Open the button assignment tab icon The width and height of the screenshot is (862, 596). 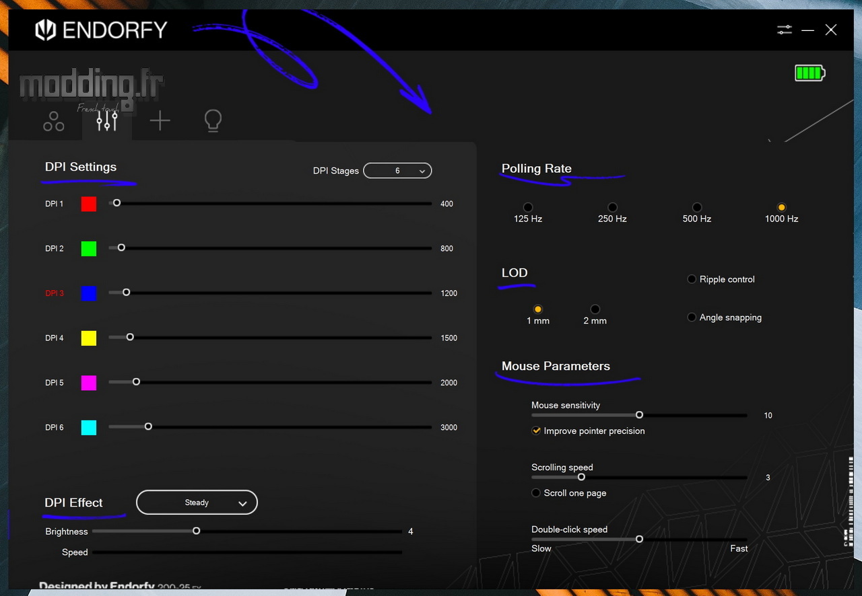[x=53, y=121]
